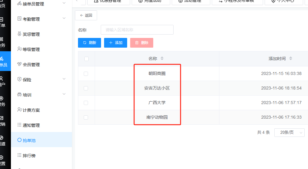
Task: Check the box for 安吉万达小区 row
Action: click(86, 88)
